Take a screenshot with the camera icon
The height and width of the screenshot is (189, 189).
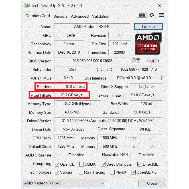pos(142,15)
